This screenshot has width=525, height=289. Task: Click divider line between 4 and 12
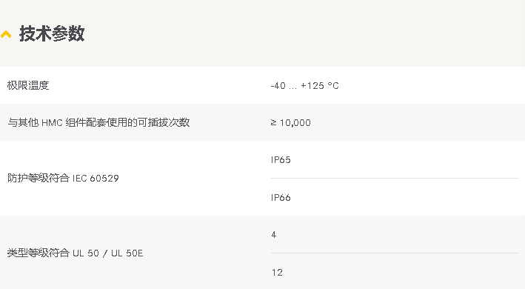click(x=395, y=253)
